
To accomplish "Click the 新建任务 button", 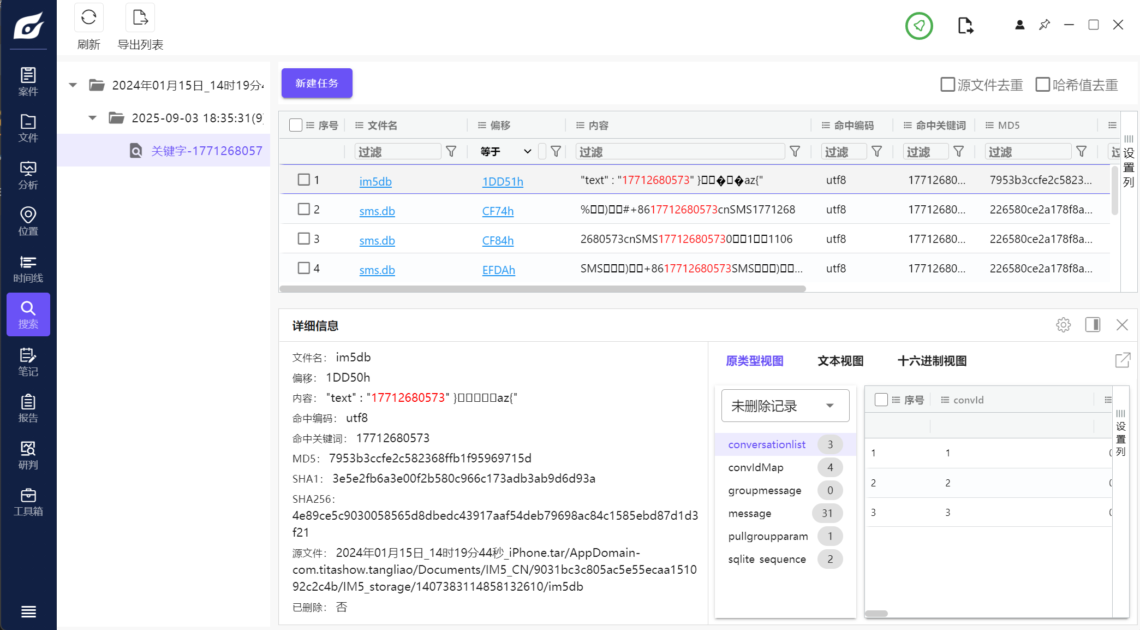I will pos(317,83).
